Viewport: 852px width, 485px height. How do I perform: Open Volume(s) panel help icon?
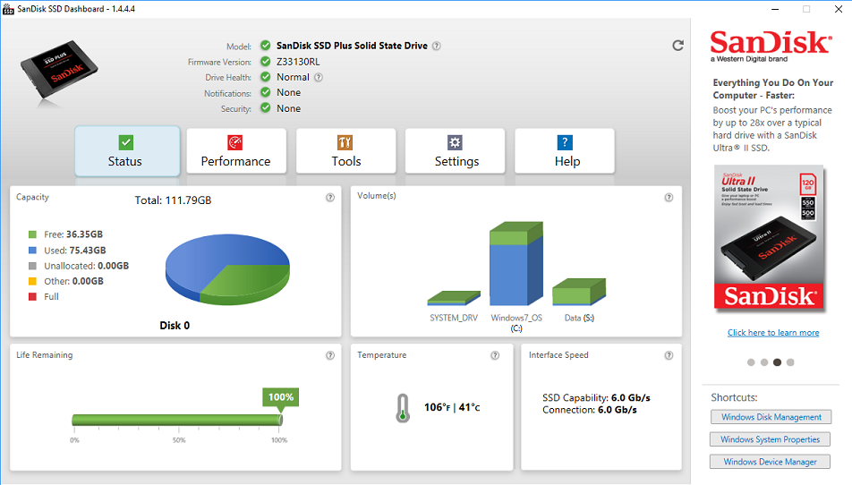pos(669,198)
